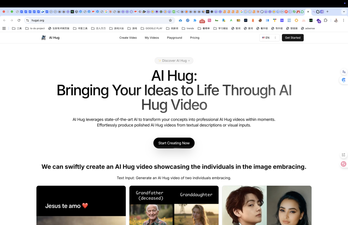Open a new browser tab with plus icon

point(327,12)
